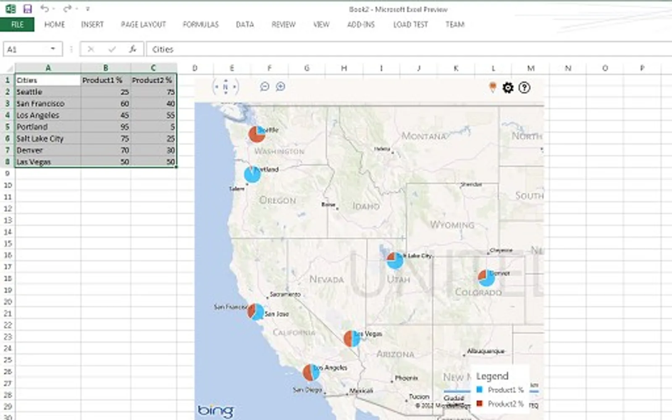Image resolution: width=672 pixels, height=420 pixels.
Task: Click the orange pushpin locations icon
Action: pyautogui.click(x=493, y=87)
